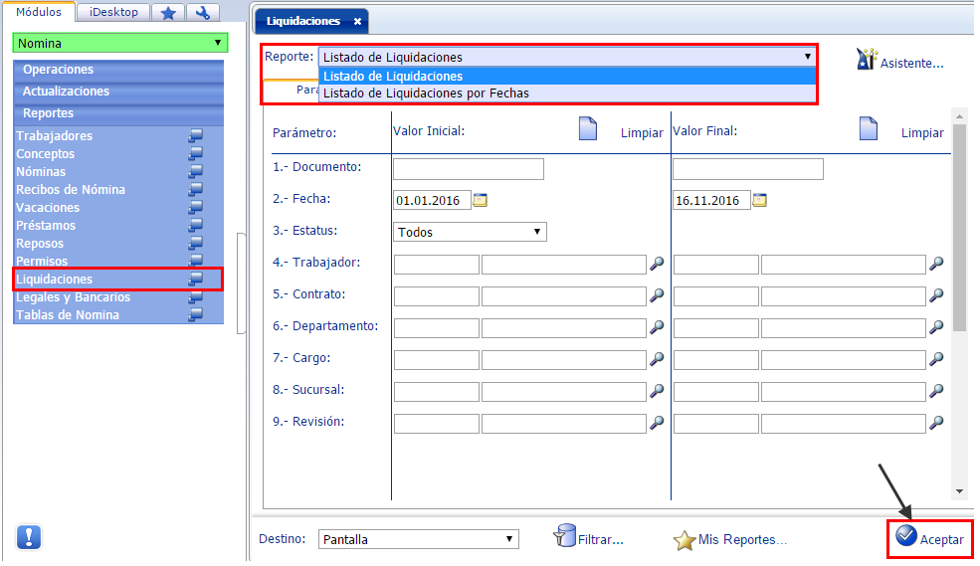Screen dimensions: 980x566
Task: Click report icon next to Conceptos
Action: 196,153
